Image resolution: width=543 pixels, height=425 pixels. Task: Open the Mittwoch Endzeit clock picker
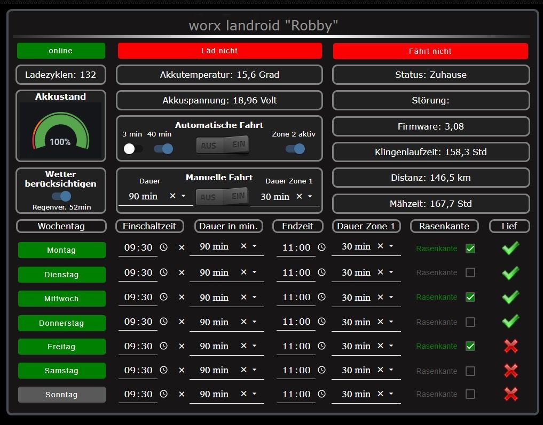322,297
